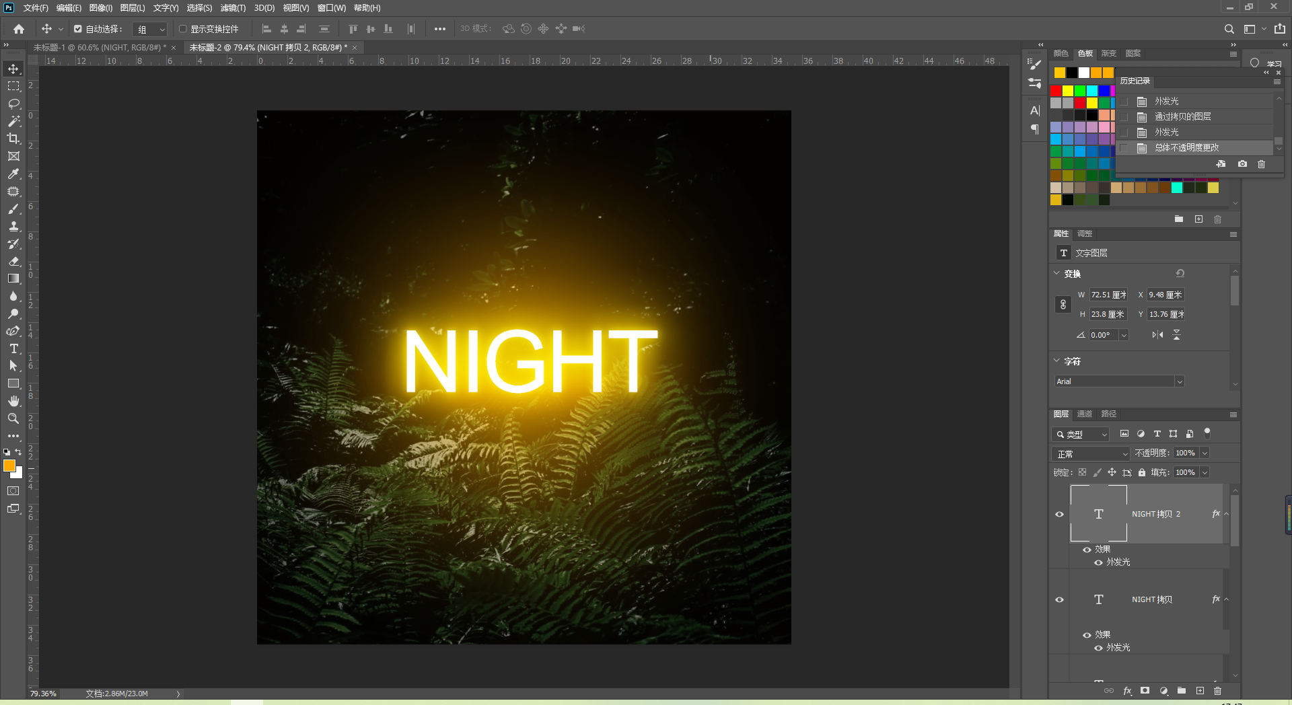Switch to the 渐变 panel tab
This screenshot has width=1292, height=705.
point(1108,54)
